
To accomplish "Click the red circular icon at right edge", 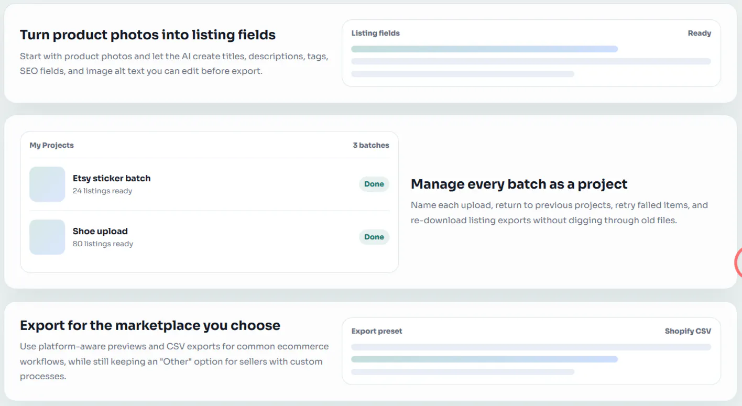I will tap(738, 262).
